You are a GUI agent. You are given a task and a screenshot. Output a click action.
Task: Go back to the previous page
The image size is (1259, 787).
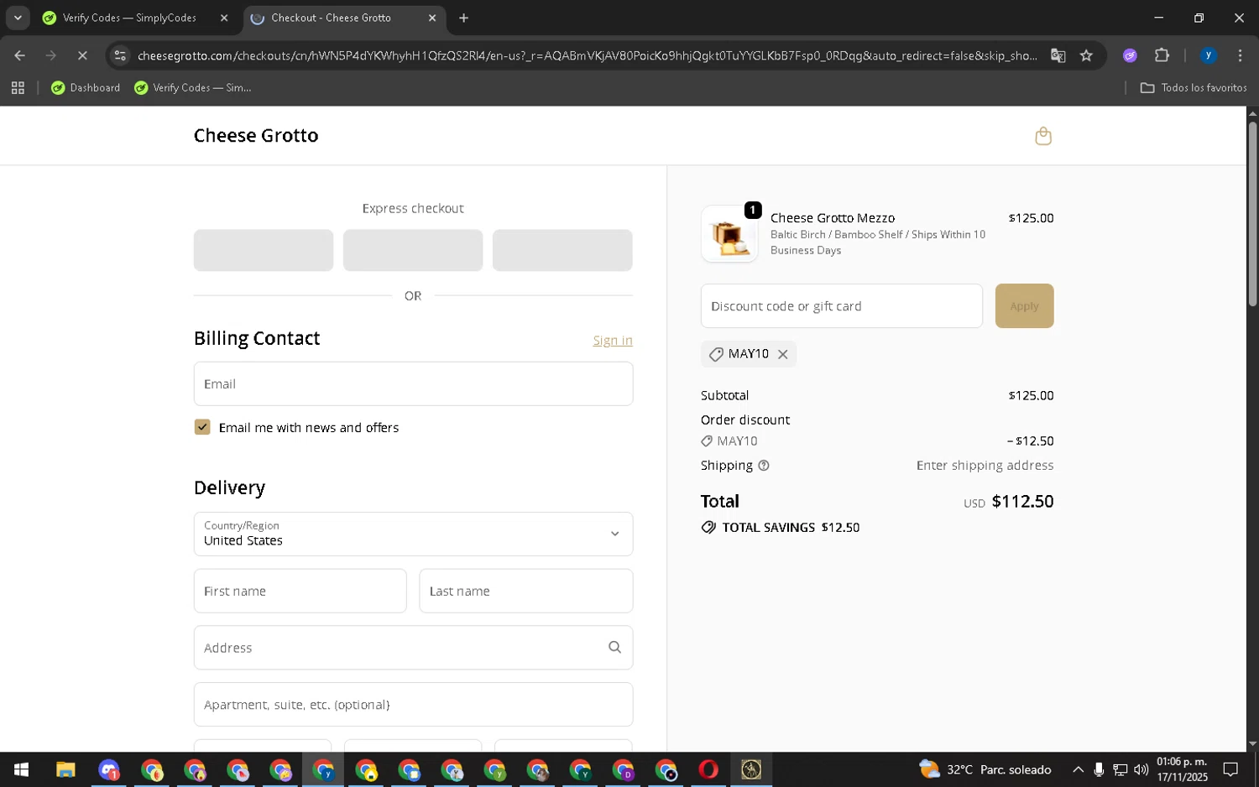[x=19, y=55]
